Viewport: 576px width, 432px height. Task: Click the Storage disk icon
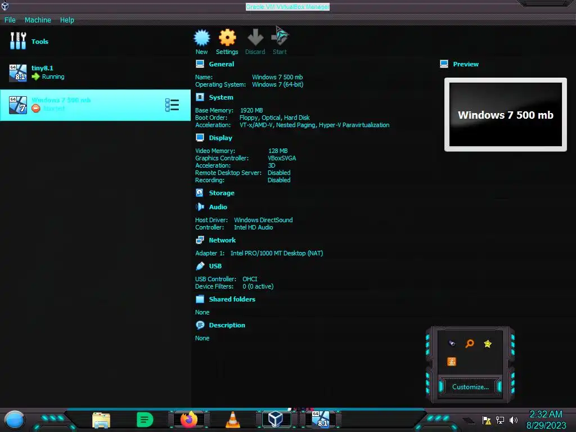coord(200,192)
